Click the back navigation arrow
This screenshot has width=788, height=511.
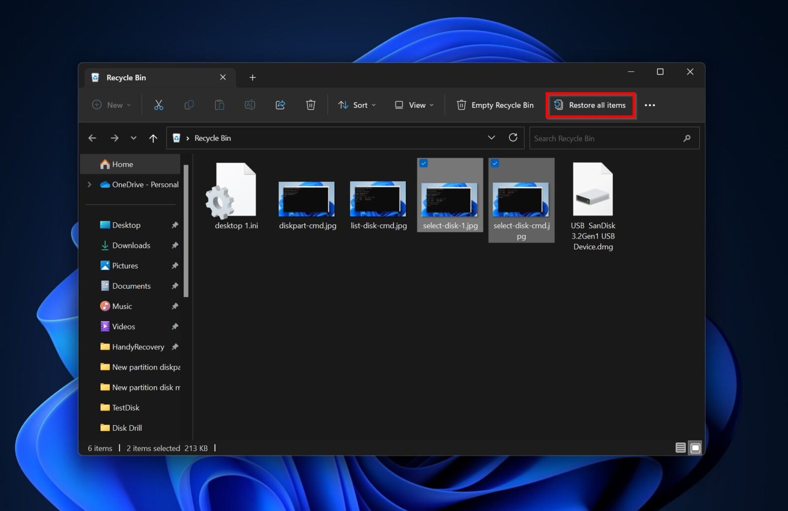coord(92,138)
